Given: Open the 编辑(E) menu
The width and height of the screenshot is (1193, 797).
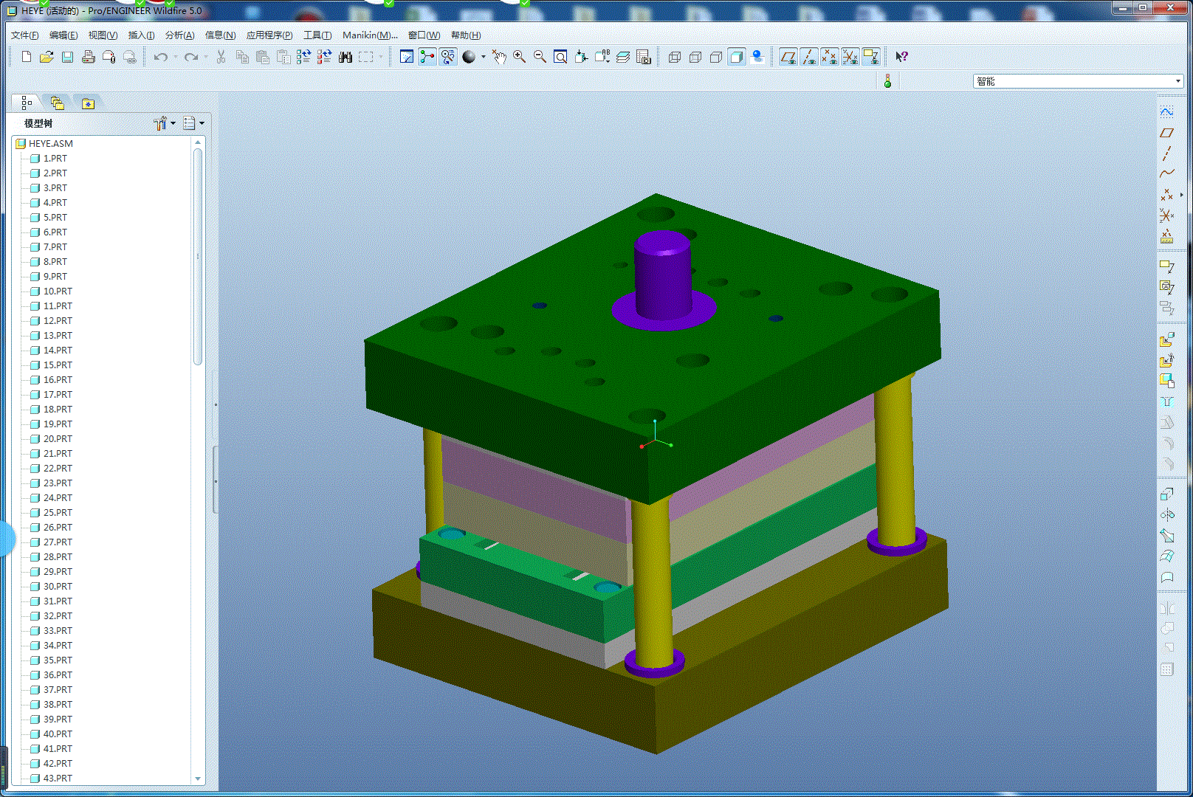Looking at the screenshot, I should [x=63, y=35].
